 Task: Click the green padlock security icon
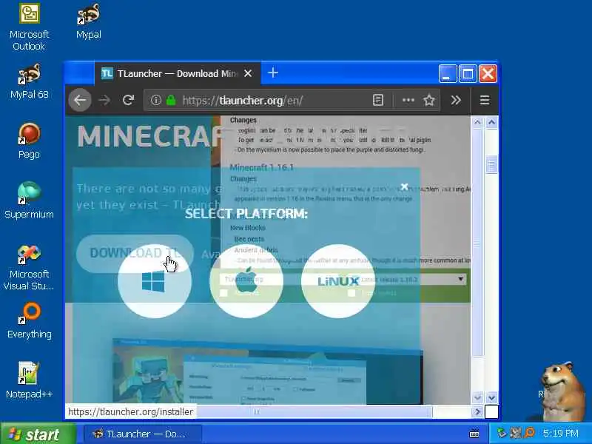coord(171,100)
